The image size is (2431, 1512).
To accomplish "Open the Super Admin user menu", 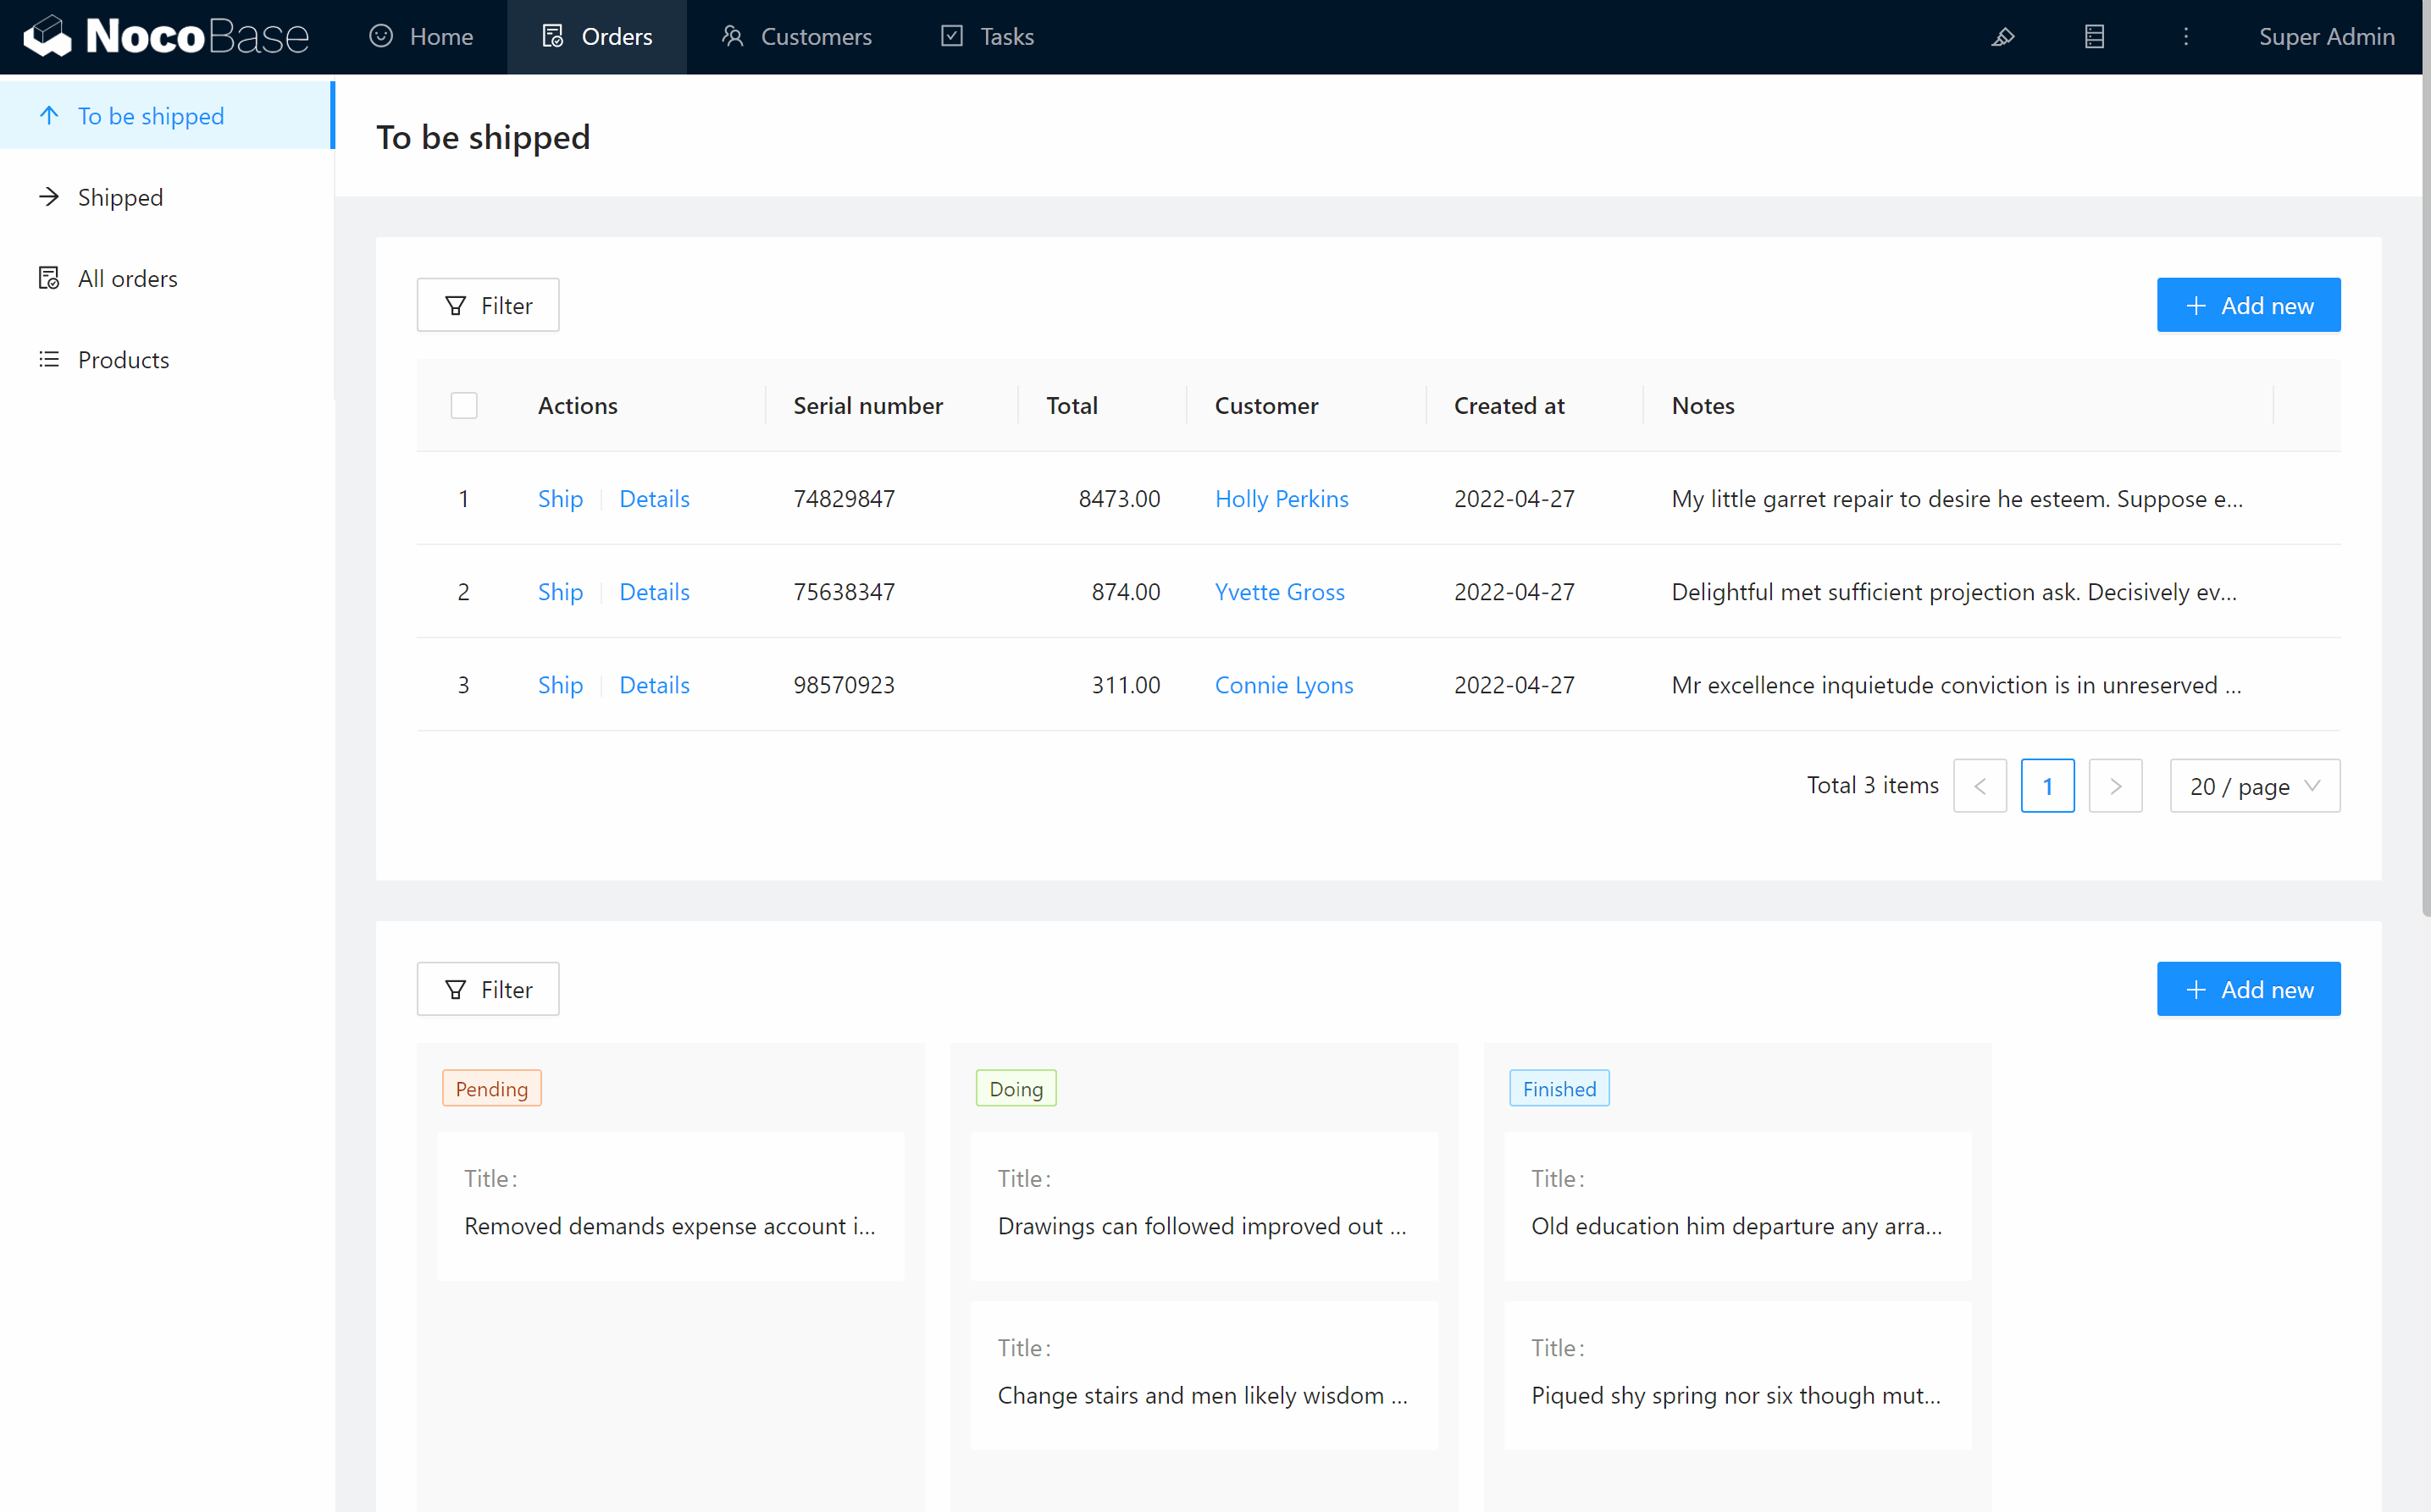I will tap(2326, 37).
